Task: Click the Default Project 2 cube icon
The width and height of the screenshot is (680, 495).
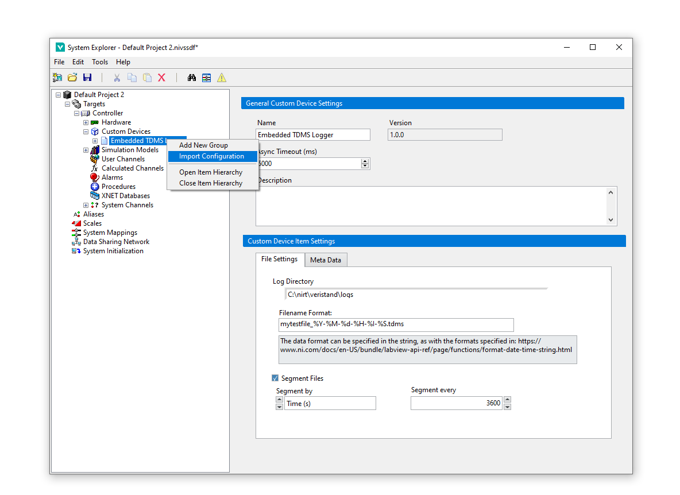Action: point(67,95)
